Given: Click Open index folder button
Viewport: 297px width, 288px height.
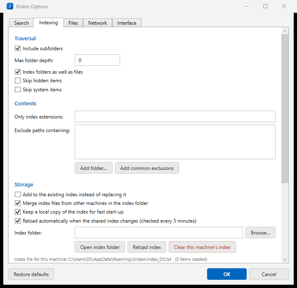Looking at the screenshot, I should (x=100, y=247).
